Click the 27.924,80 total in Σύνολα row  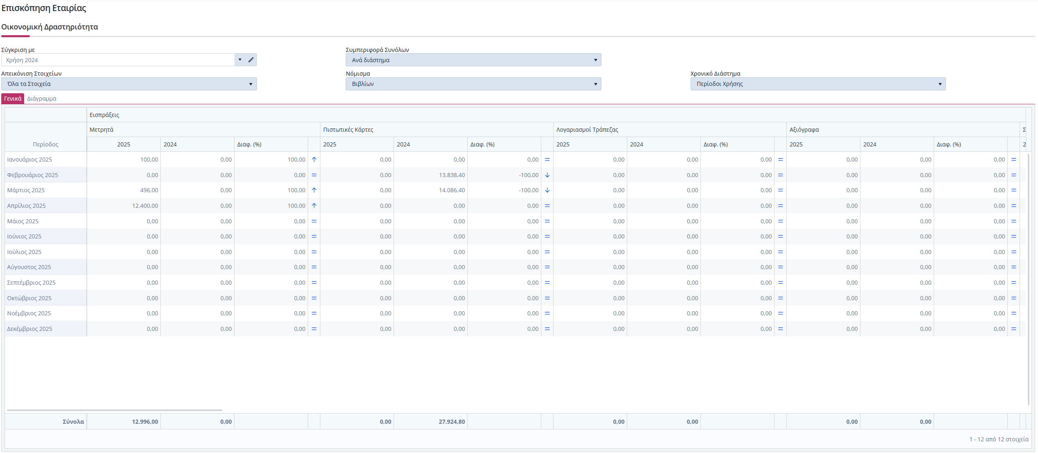[x=452, y=422]
